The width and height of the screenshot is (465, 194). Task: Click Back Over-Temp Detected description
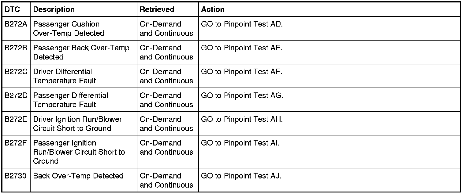coord(78,176)
